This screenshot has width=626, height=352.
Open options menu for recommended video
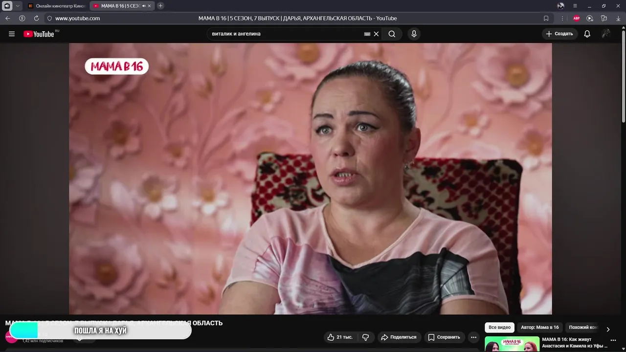coord(613,340)
